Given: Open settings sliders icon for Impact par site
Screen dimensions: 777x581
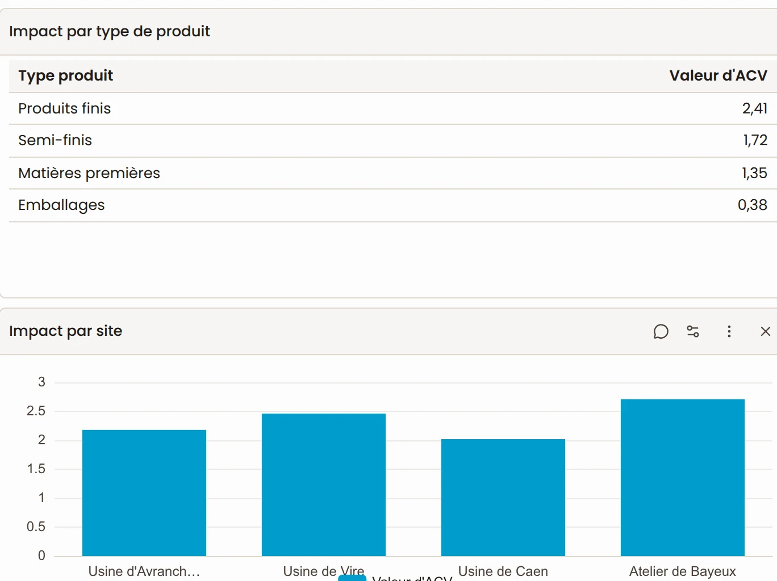Looking at the screenshot, I should click(693, 331).
